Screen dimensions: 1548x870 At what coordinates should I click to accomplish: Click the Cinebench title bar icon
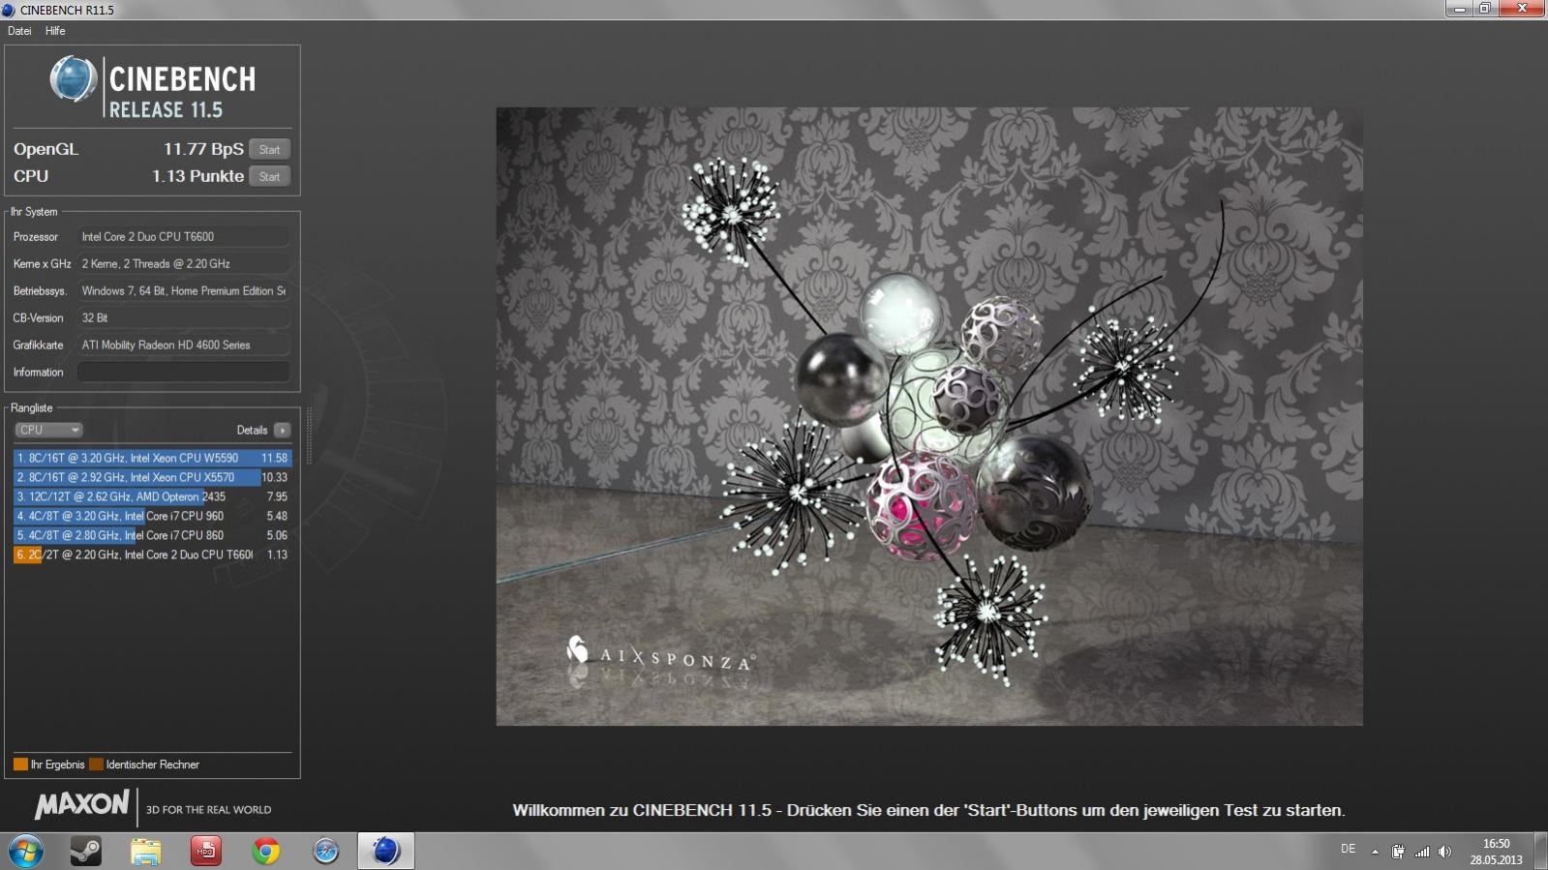tap(9, 10)
